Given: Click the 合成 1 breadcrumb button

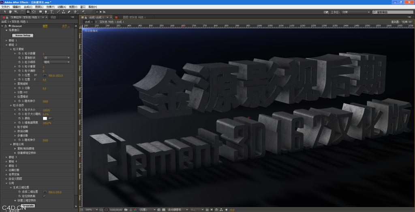Looking at the screenshot, I should pos(89,22).
